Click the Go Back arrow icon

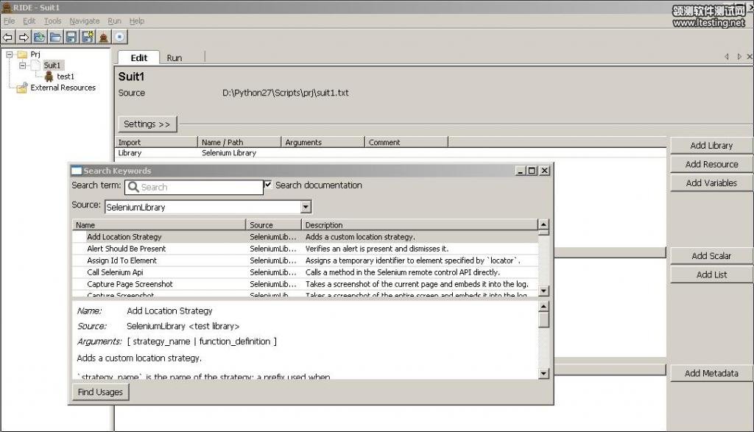[x=8, y=37]
